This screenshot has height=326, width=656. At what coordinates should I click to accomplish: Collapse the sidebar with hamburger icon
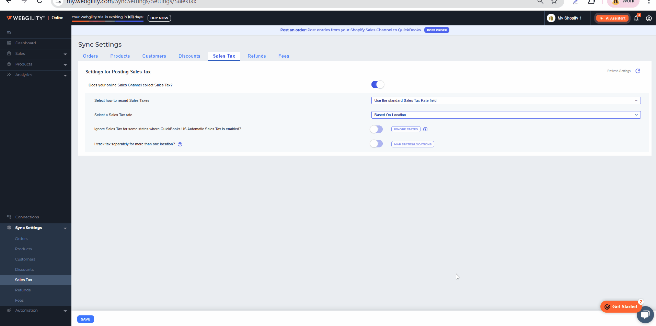(x=9, y=33)
